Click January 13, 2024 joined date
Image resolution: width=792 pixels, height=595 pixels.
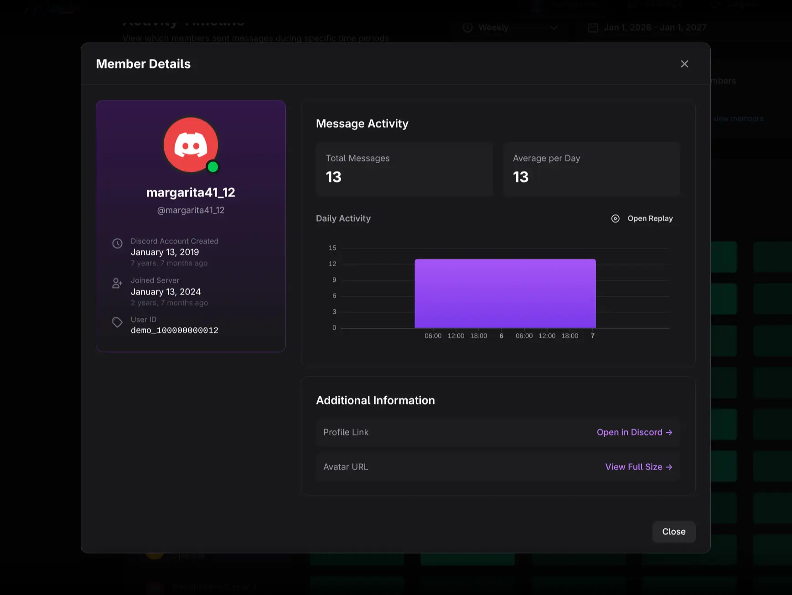pos(166,292)
